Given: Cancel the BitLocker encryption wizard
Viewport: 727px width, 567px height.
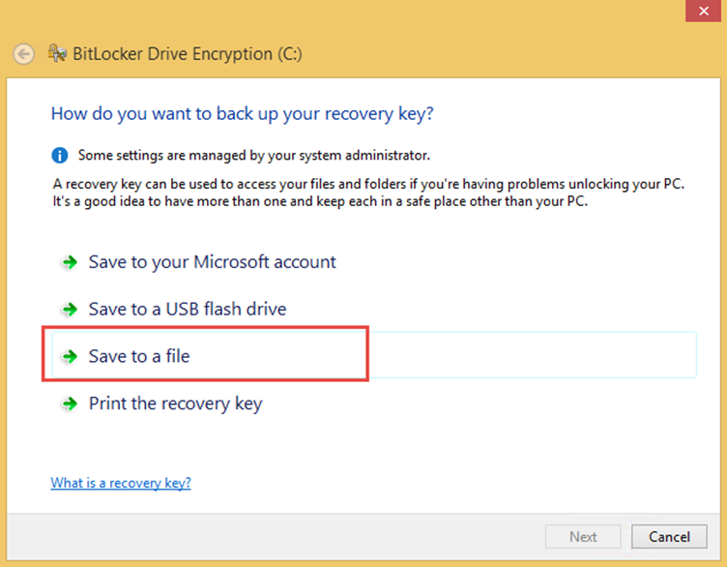Looking at the screenshot, I should tap(669, 537).
